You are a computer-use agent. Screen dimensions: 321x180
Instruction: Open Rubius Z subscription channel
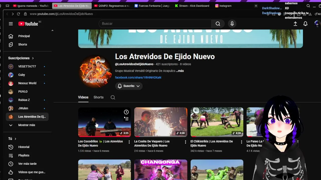(27, 100)
